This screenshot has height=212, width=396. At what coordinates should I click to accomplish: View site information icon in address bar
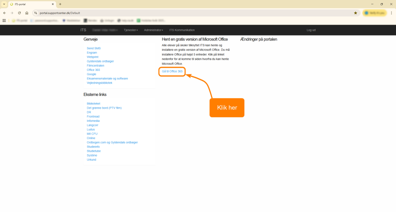[35, 13]
